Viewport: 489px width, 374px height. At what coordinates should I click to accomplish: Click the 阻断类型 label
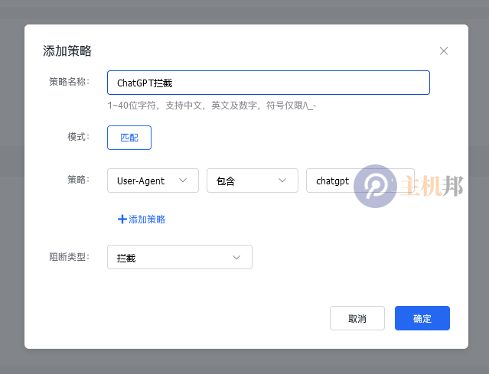69,257
